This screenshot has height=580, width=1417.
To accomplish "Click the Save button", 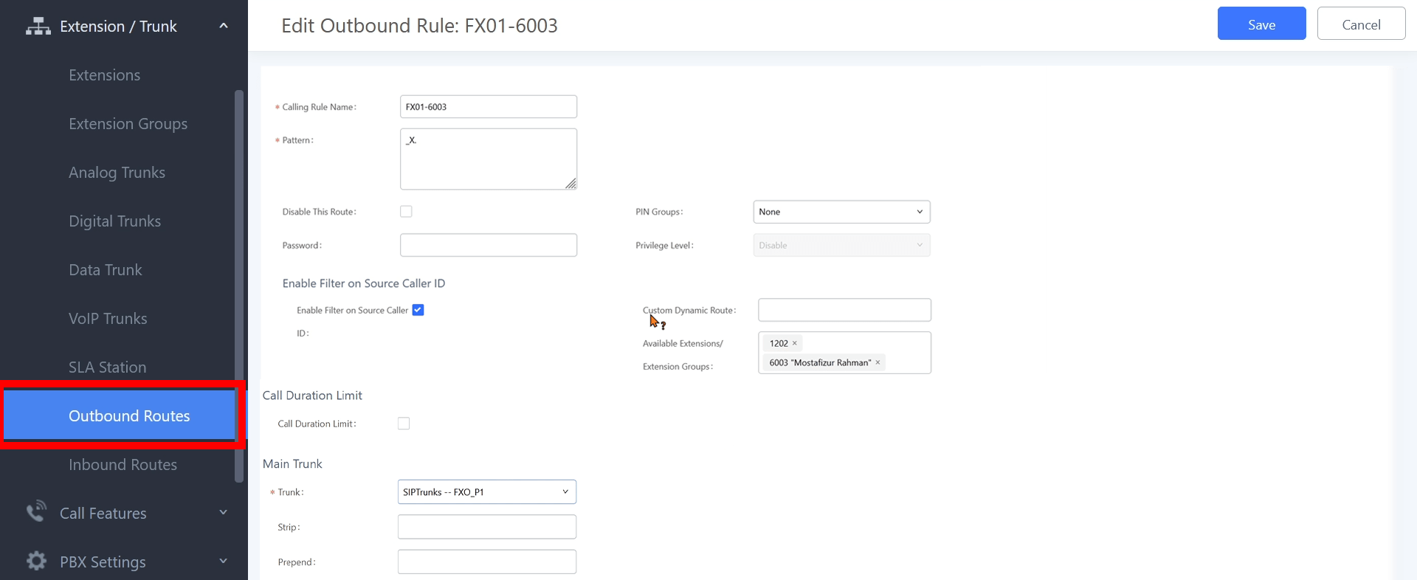I will click(x=1261, y=24).
